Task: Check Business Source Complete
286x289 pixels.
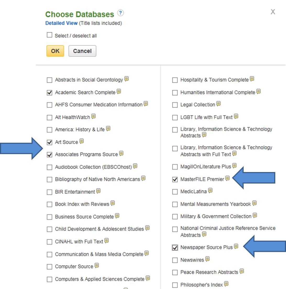Action: [49, 217]
